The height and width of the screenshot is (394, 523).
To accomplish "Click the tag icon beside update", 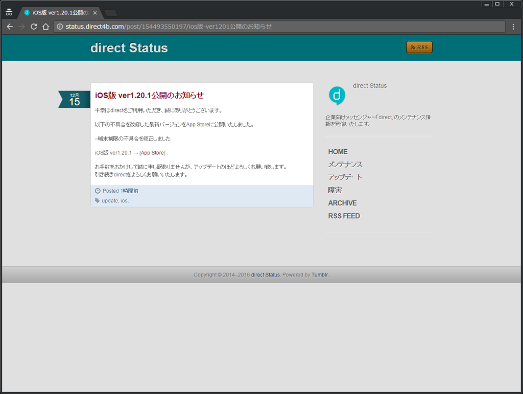I will (98, 200).
